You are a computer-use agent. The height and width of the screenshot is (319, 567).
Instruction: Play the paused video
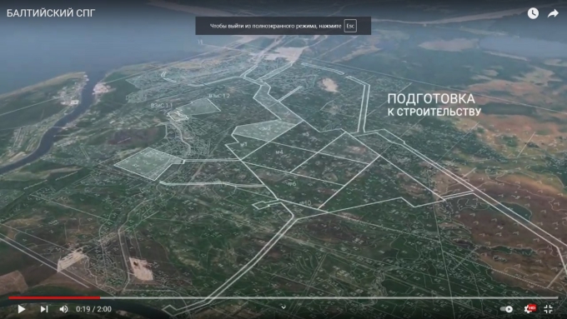tap(22, 309)
